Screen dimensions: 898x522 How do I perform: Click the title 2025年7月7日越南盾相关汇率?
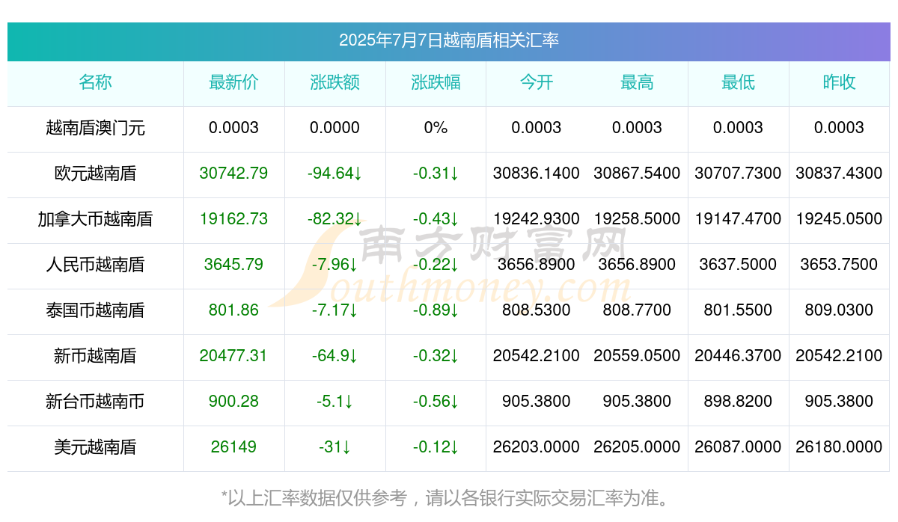[x=449, y=40]
